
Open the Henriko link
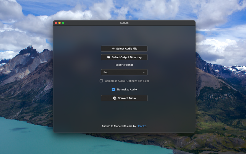[141, 126]
